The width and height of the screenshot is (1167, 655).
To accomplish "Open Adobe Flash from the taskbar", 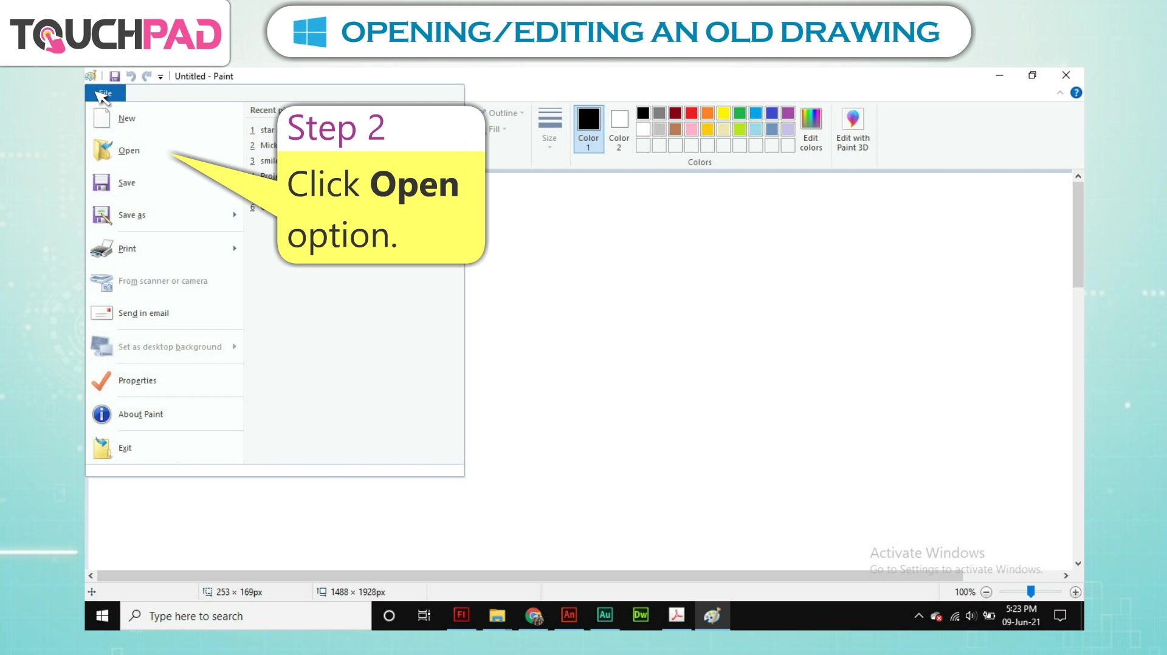I will pyautogui.click(x=461, y=615).
